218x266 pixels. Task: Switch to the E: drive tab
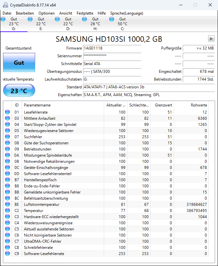[x=41, y=24]
